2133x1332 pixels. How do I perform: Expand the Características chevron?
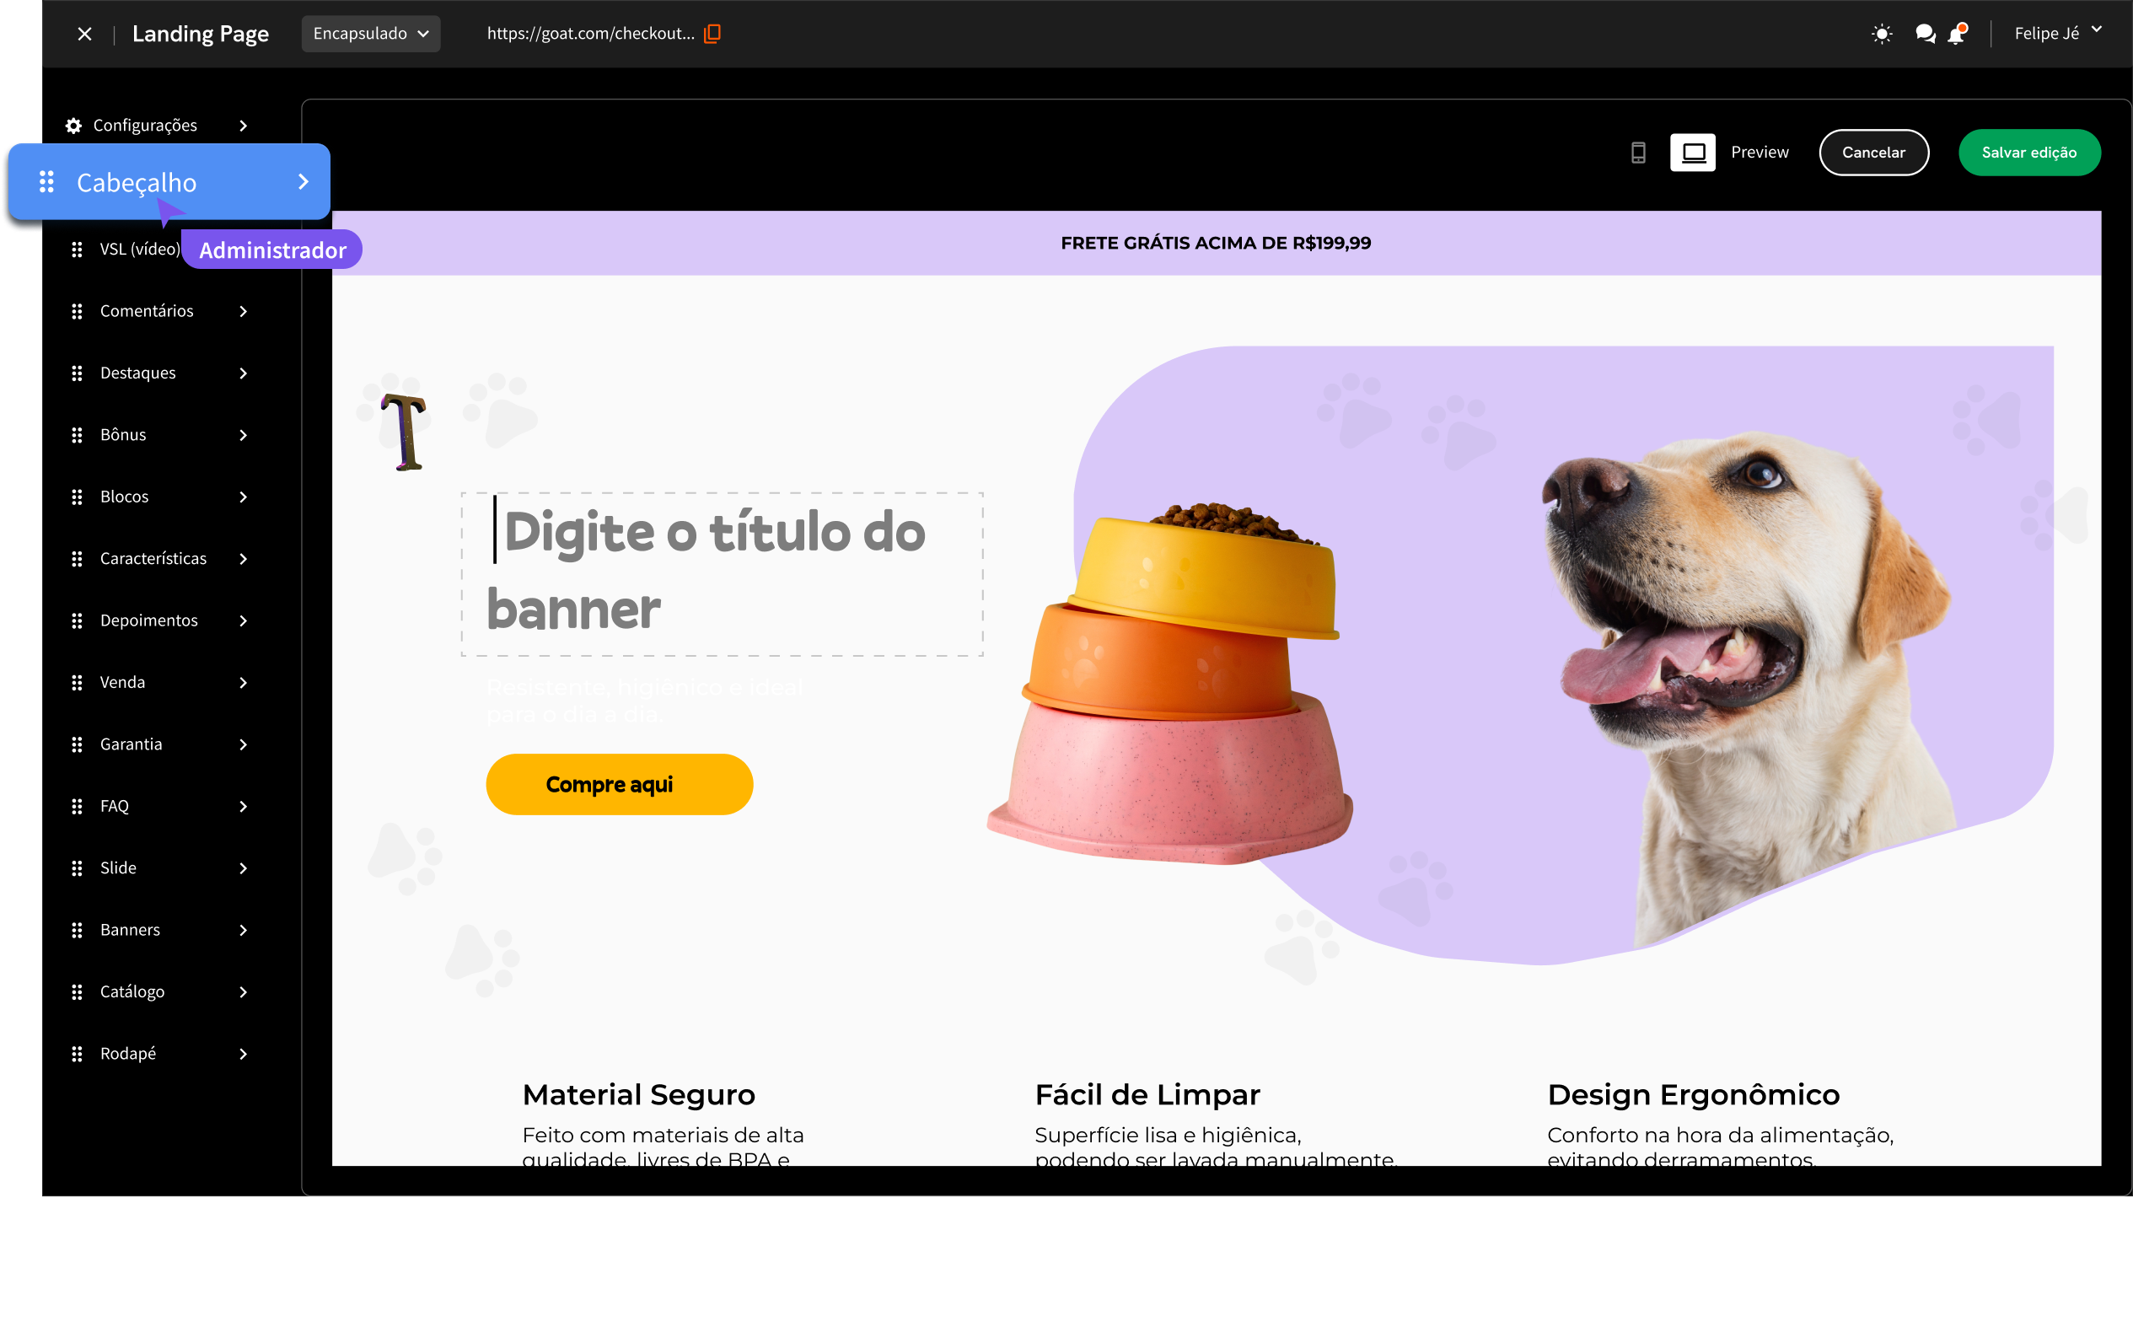tap(243, 559)
